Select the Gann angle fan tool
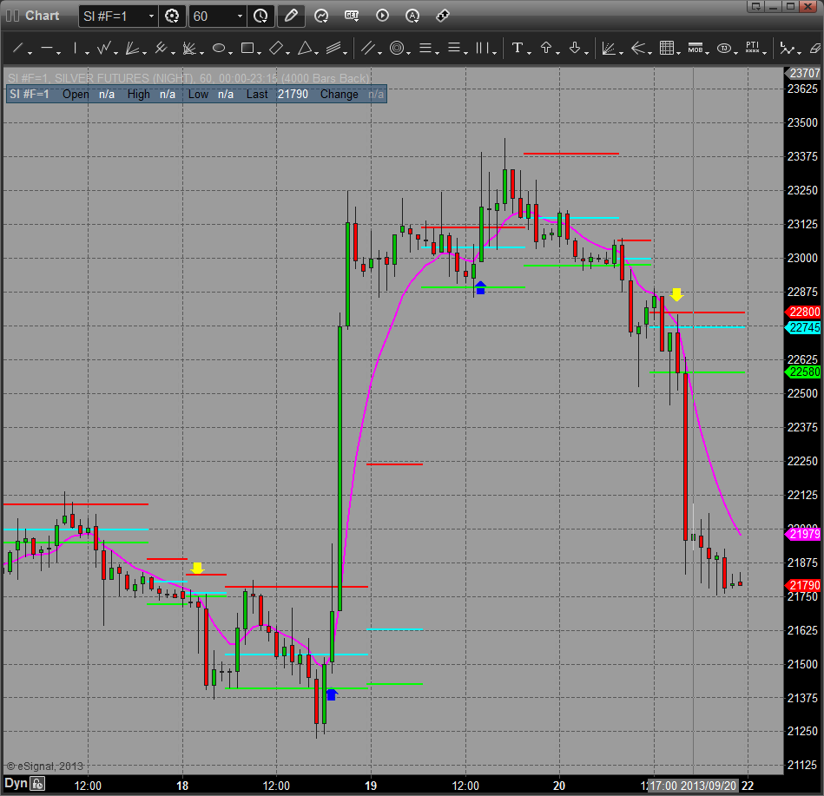 [x=609, y=49]
